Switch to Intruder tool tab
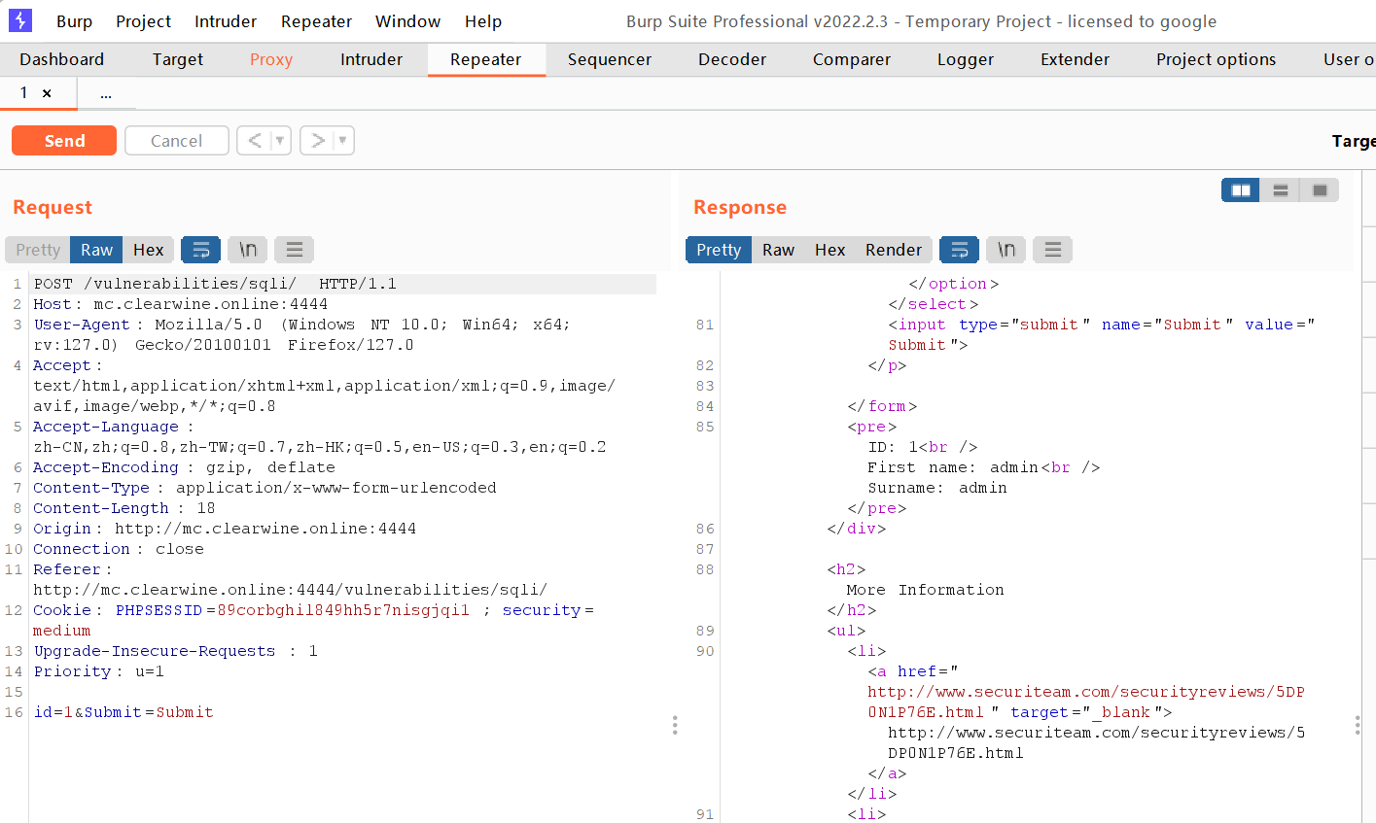The height and width of the screenshot is (823, 1376). click(x=370, y=59)
